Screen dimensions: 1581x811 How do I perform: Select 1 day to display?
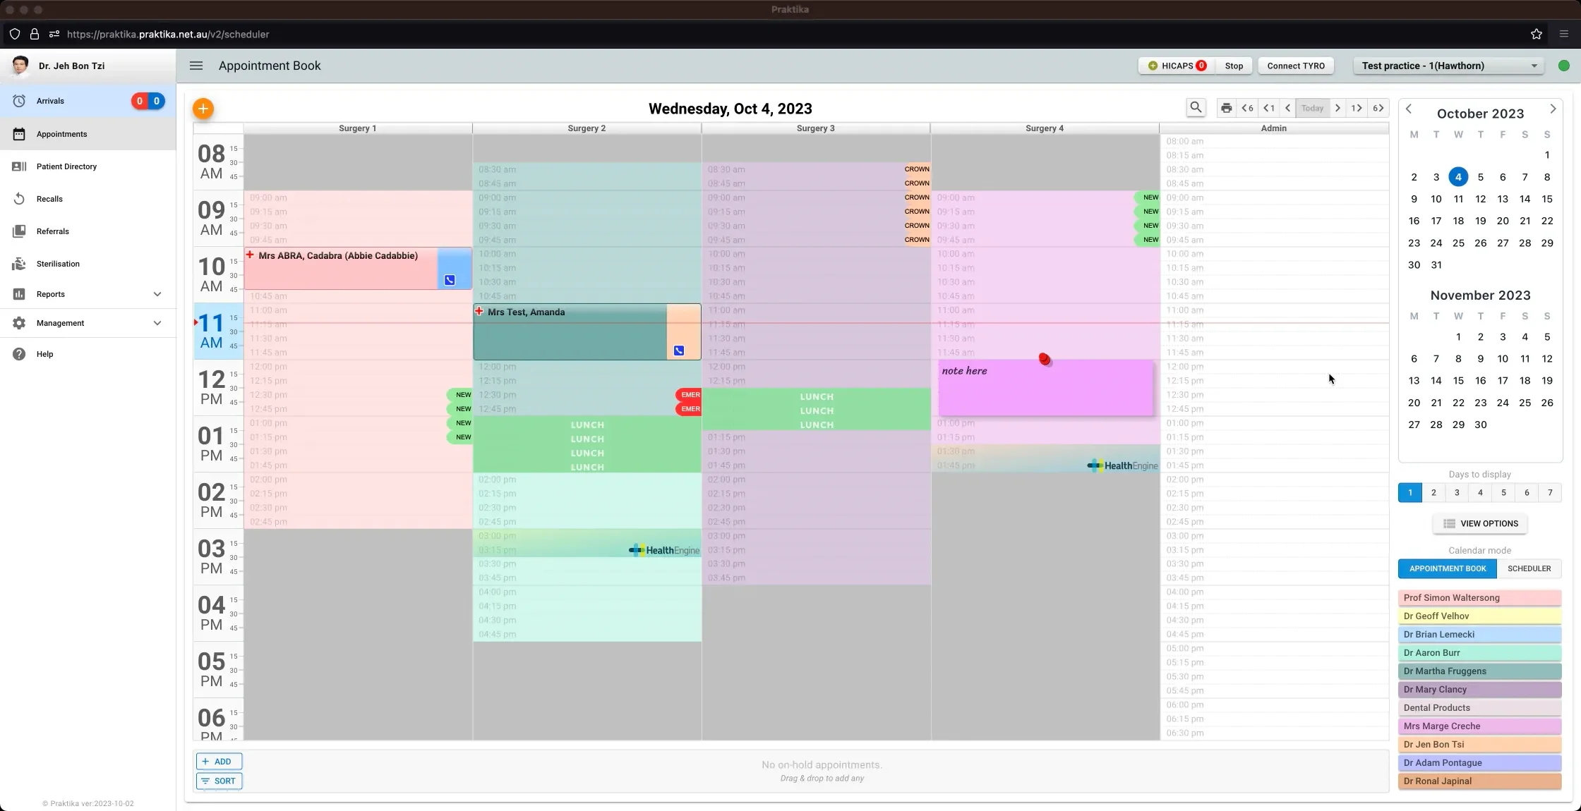(x=1410, y=493)
